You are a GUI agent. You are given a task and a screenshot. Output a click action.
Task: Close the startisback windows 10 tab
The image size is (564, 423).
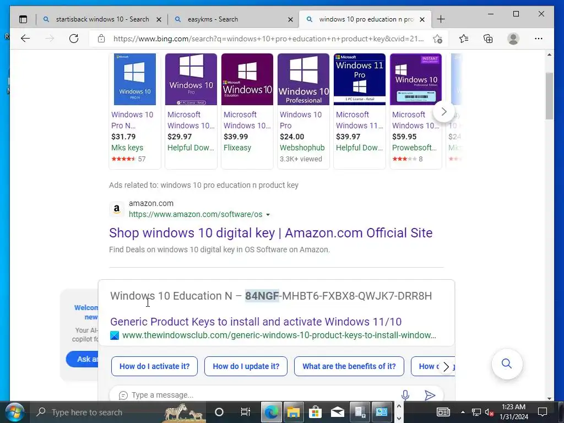click(159, 20)
